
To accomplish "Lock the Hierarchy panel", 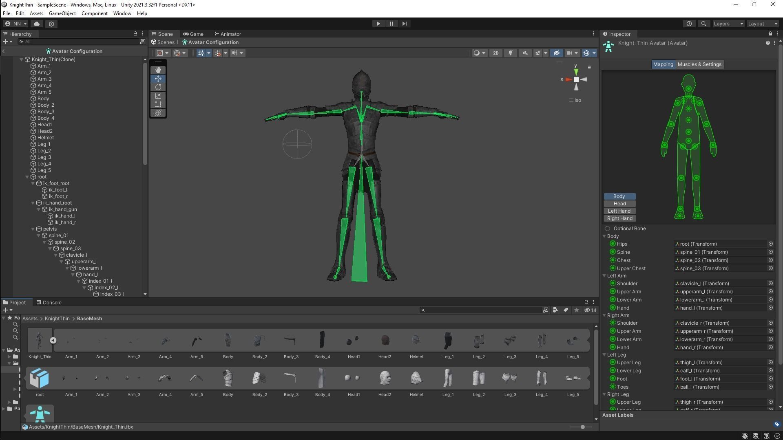I will pyautogui.click(x=135, y=34).
